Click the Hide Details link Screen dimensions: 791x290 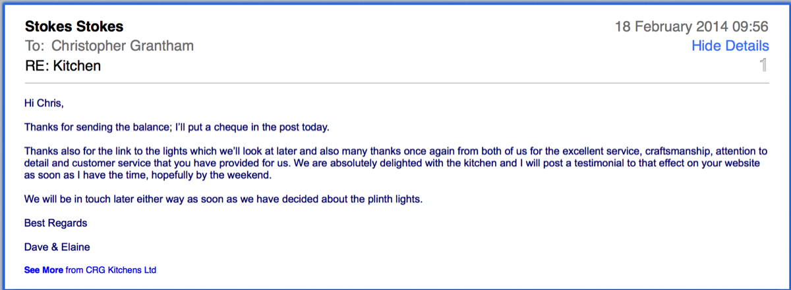(x=730, y=45)
